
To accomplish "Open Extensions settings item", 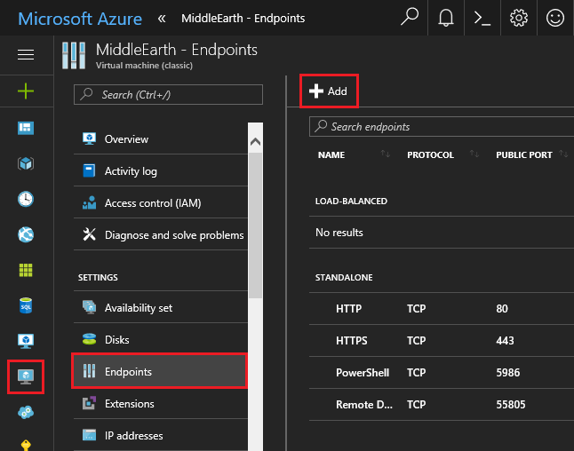I will [161, 403].
